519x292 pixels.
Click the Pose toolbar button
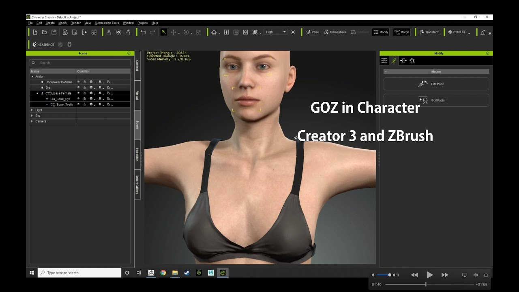click(312, 32)
